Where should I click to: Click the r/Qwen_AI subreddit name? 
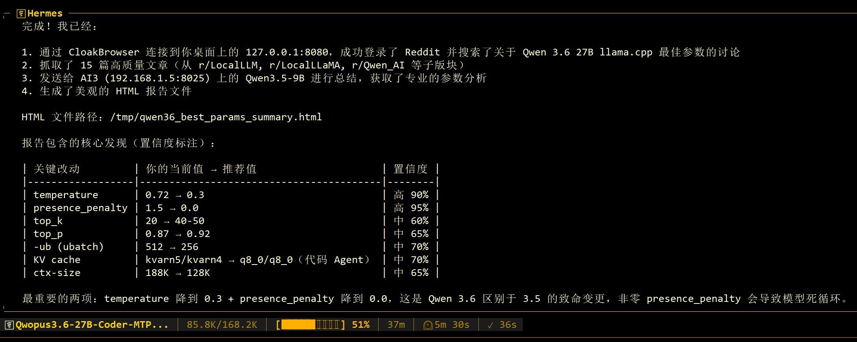click(378, 65)
